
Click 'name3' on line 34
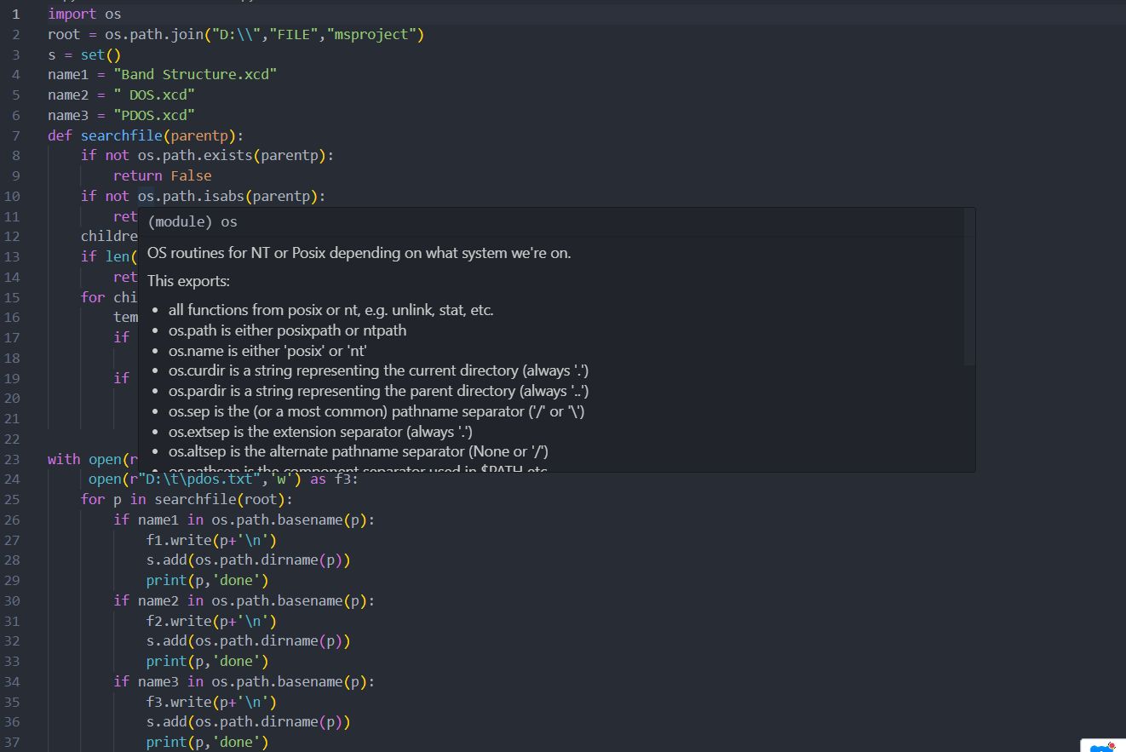coord(158,681)
